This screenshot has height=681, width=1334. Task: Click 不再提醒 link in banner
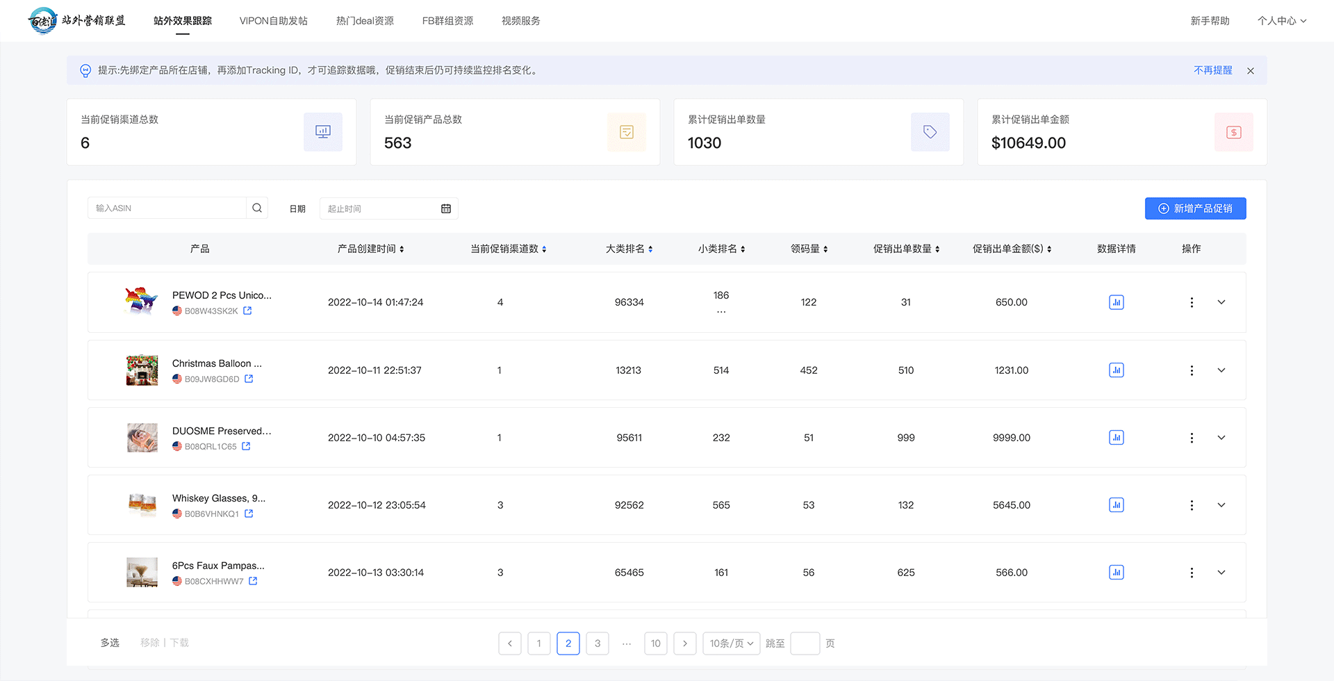[1212, 70]
